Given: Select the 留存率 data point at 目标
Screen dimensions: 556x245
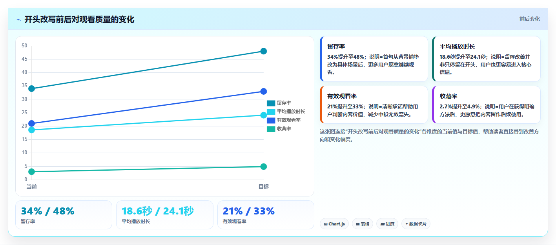Looking at the screenshot, I should [264, 51].
